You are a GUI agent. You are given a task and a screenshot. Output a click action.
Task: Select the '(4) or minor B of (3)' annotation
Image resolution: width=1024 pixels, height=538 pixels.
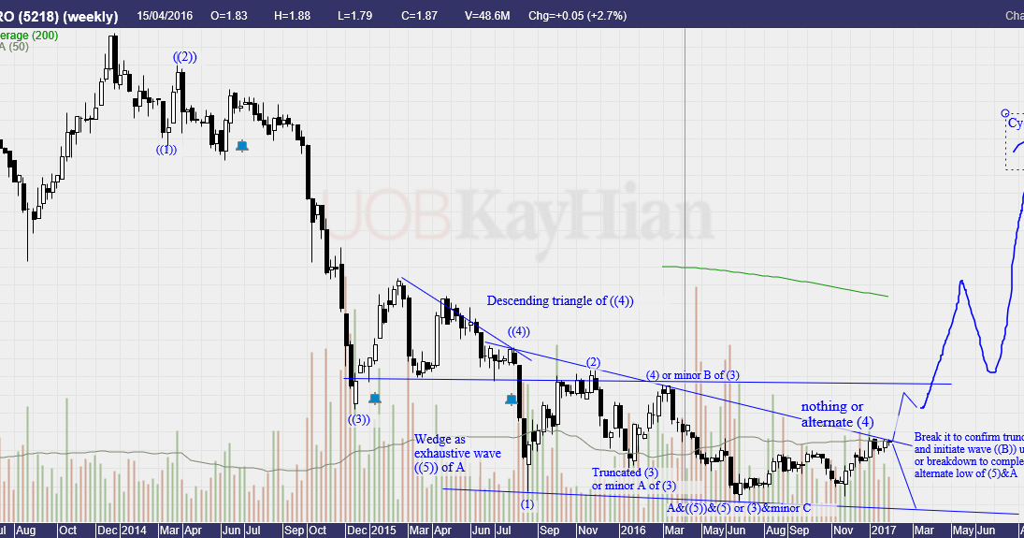click(693, 375)
